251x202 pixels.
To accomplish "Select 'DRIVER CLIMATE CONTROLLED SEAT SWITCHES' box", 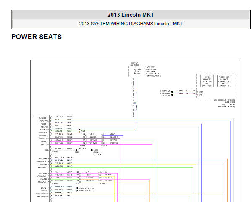I will (207, 81).
